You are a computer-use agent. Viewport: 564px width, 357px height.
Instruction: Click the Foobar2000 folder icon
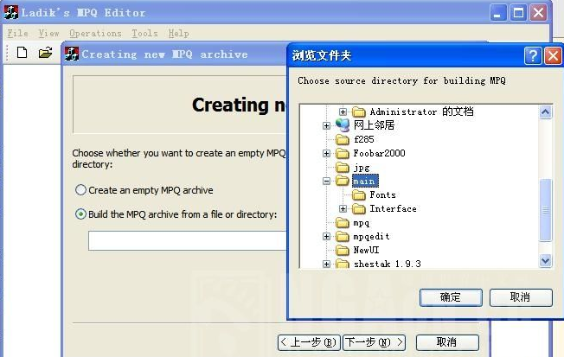[343, 153]
